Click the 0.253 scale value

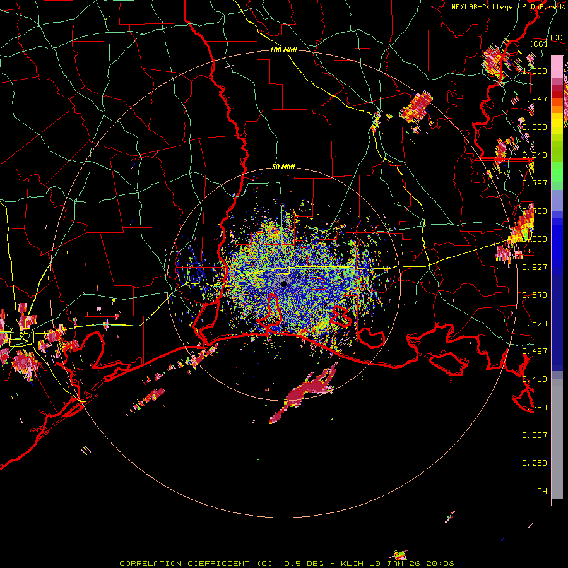pyautogui.click(x=535, y=463)
